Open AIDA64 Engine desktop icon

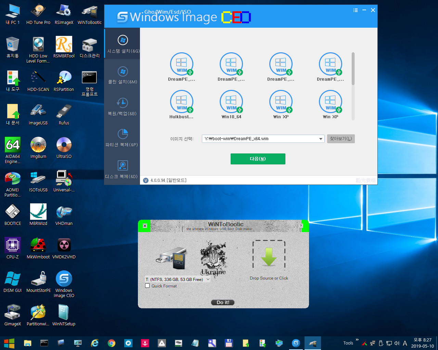13,150
